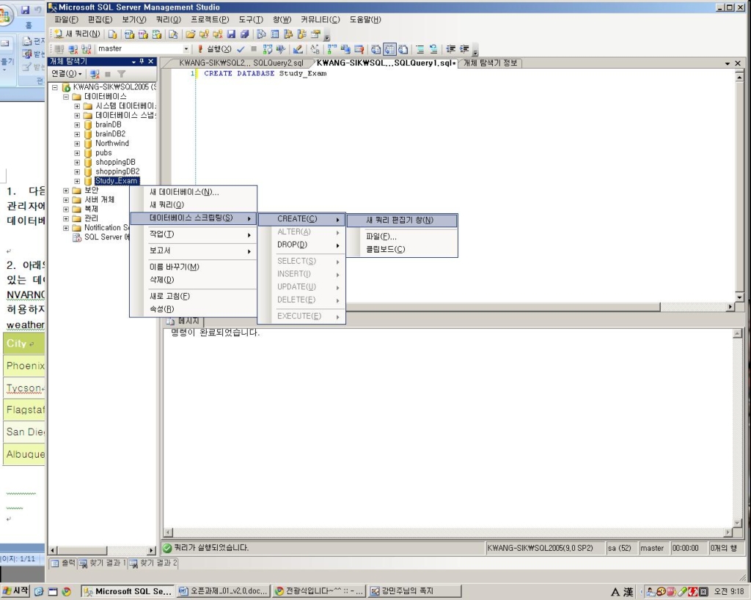This screenshot has width=751, height=600.
Task: Select 새 쿼리 편집기 창(N) submenu item
Action: coord(402,220)
